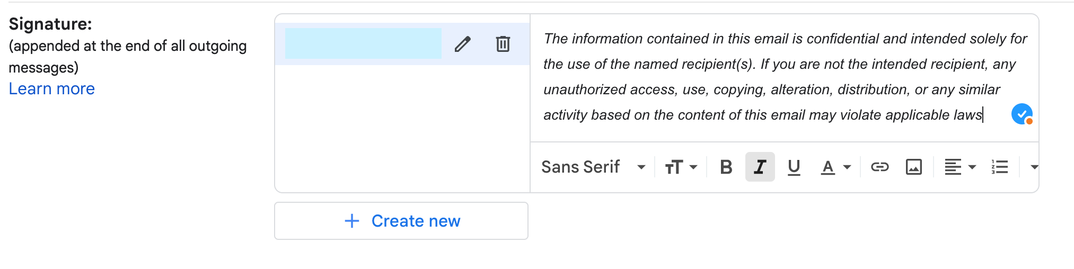The image size is (1074, 269).
Task: Click the Create new signature button
Action: (401, 221)
